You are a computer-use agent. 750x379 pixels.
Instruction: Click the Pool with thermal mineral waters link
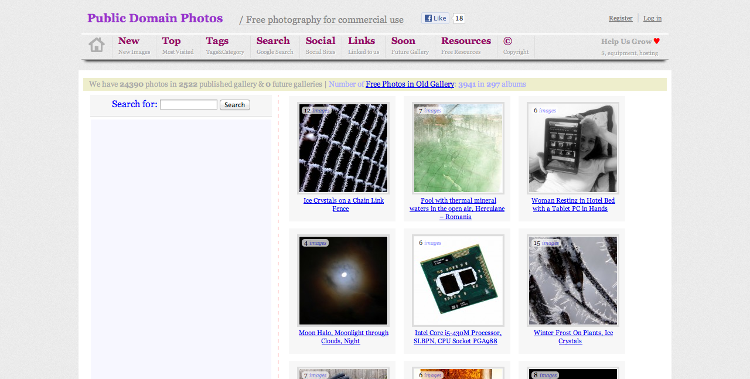coord(457,209)
